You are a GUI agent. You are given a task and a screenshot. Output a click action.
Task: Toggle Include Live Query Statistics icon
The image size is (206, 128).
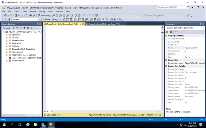(83, 20)
